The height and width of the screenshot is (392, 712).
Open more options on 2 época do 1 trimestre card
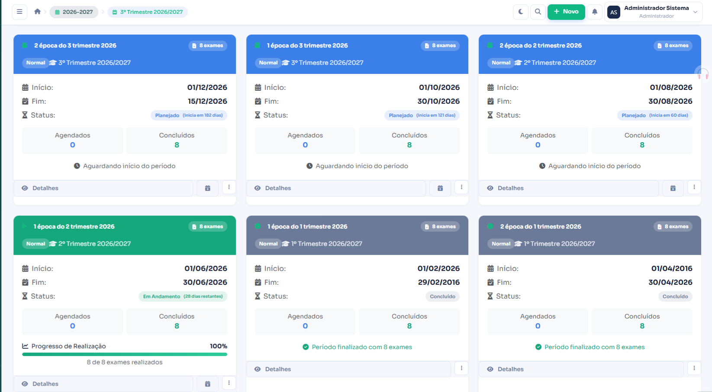694,368
